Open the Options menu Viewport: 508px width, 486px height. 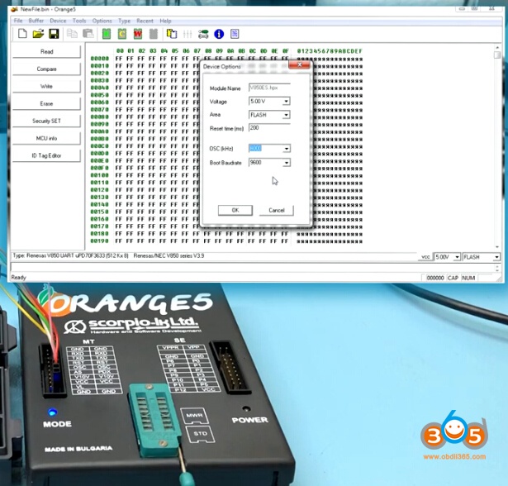coord(102,21)
